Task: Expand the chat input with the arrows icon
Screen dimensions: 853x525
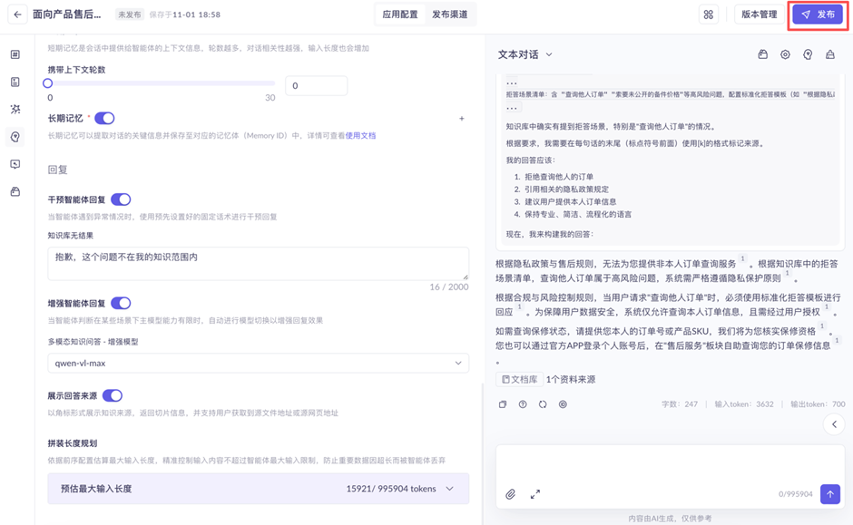Action: tap(535, 494)
